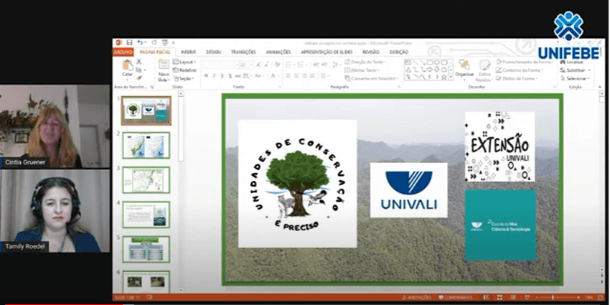Click the Format Painter brush icon
Viewport: 610px width, 305px height.
coord(139,78)
